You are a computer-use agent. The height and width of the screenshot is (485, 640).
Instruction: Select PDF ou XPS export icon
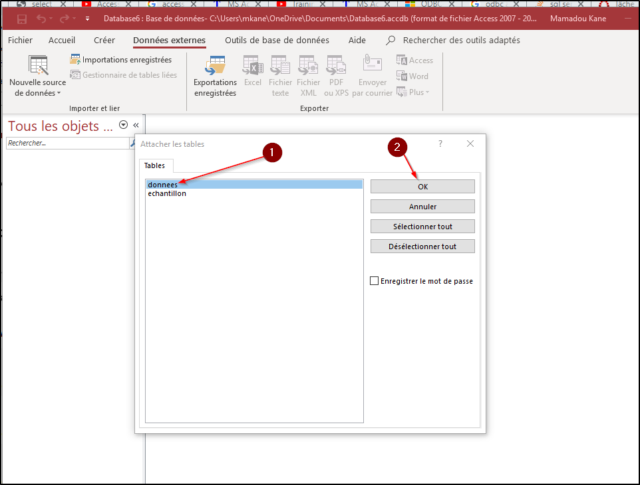point(336,76)
